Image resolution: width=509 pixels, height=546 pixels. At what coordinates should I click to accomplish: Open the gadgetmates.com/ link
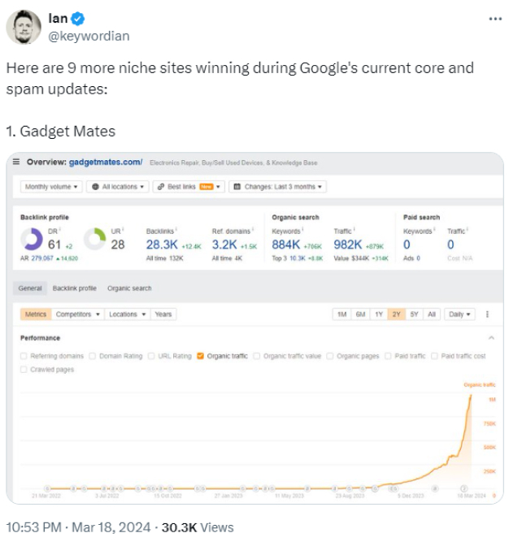106,162
